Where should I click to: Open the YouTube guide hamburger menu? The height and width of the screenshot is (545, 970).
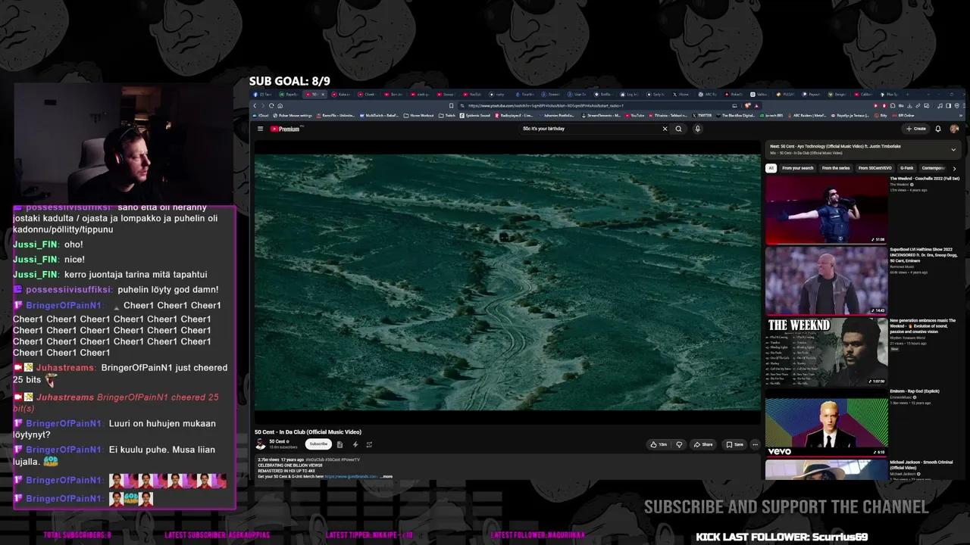[261, 129]
